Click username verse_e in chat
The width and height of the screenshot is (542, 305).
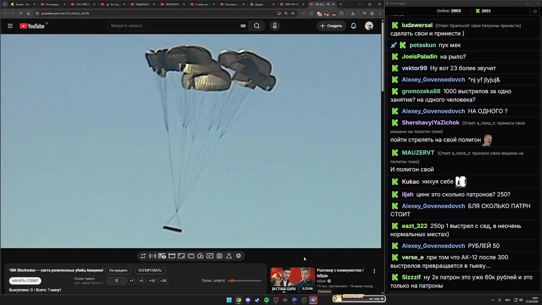(413, 257)
